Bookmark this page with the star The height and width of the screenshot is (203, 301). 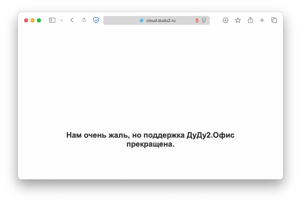pyautogui.click(x=238, y=20)
